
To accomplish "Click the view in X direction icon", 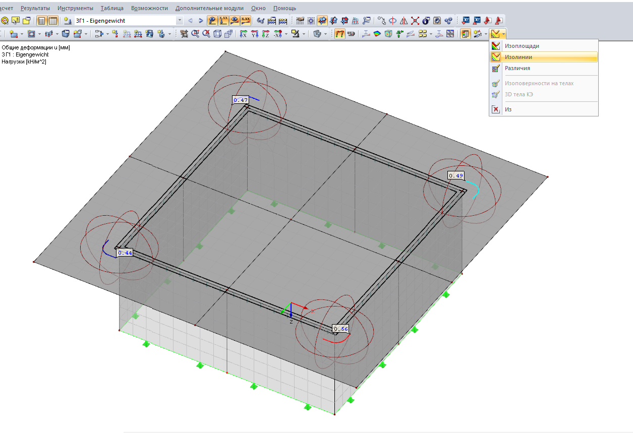I will [244, 34].
